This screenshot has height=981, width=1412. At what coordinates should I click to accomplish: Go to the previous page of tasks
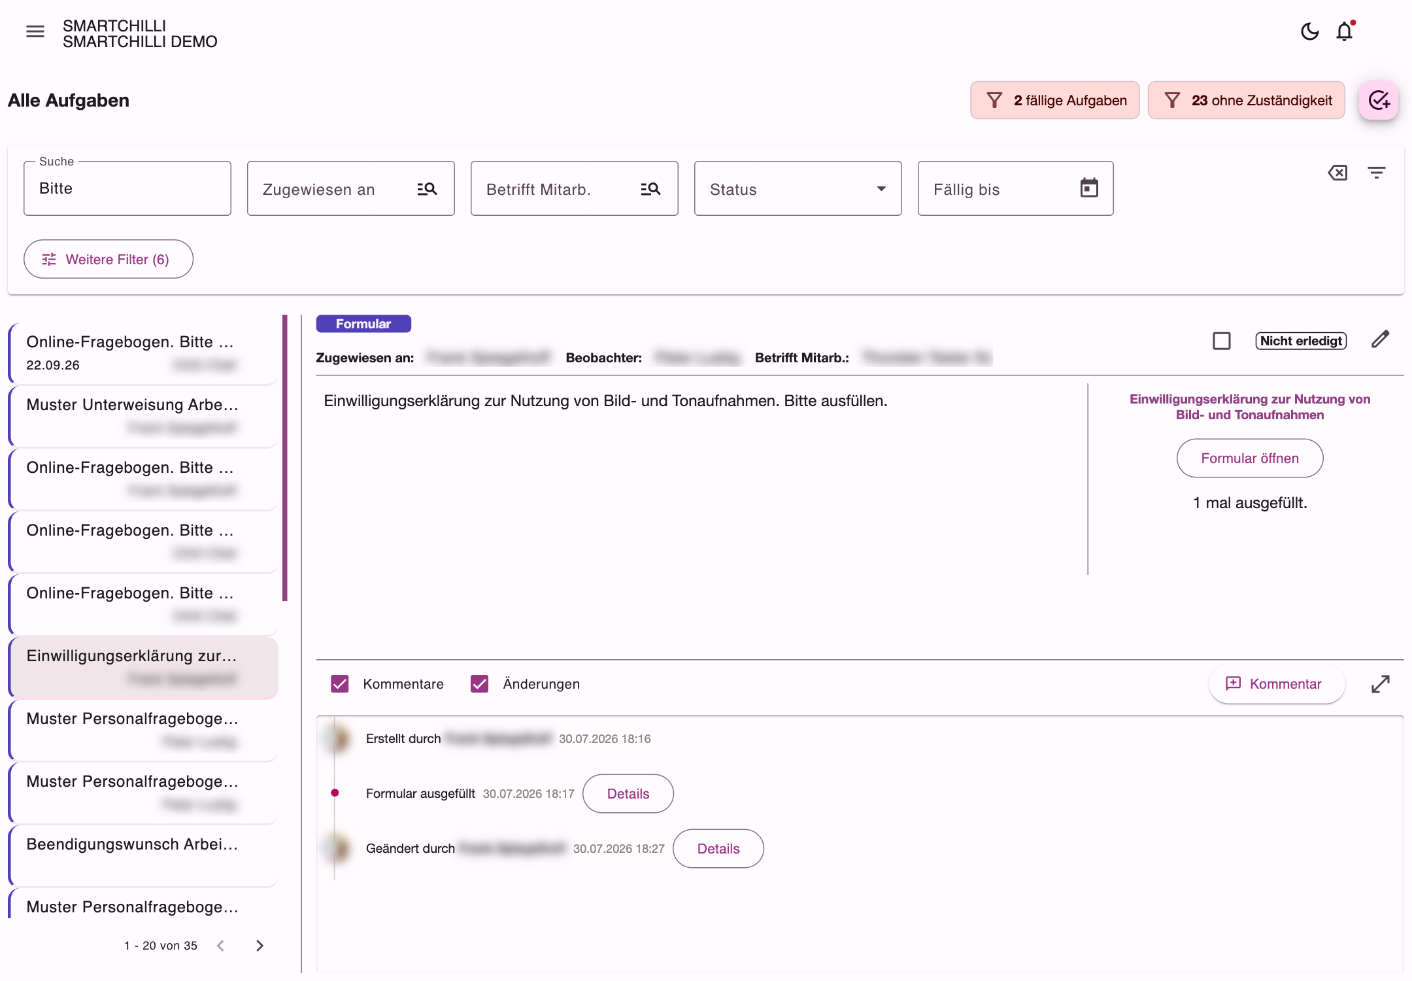(x=221, y=946)
